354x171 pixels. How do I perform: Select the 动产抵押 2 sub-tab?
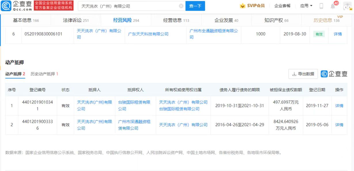coord(15,74)
